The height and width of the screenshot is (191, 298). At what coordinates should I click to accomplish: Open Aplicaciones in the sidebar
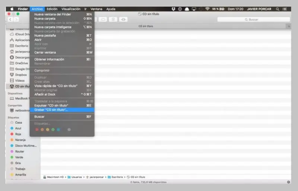[20, 40]
